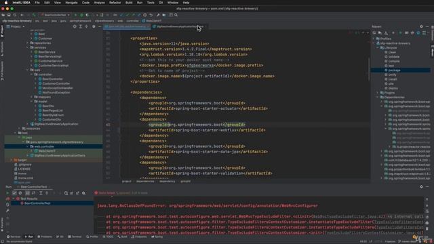This screenshot has height=244, width=434.
Task: Toggle Show Passed tests checkmark
Action: coord(14,192)
